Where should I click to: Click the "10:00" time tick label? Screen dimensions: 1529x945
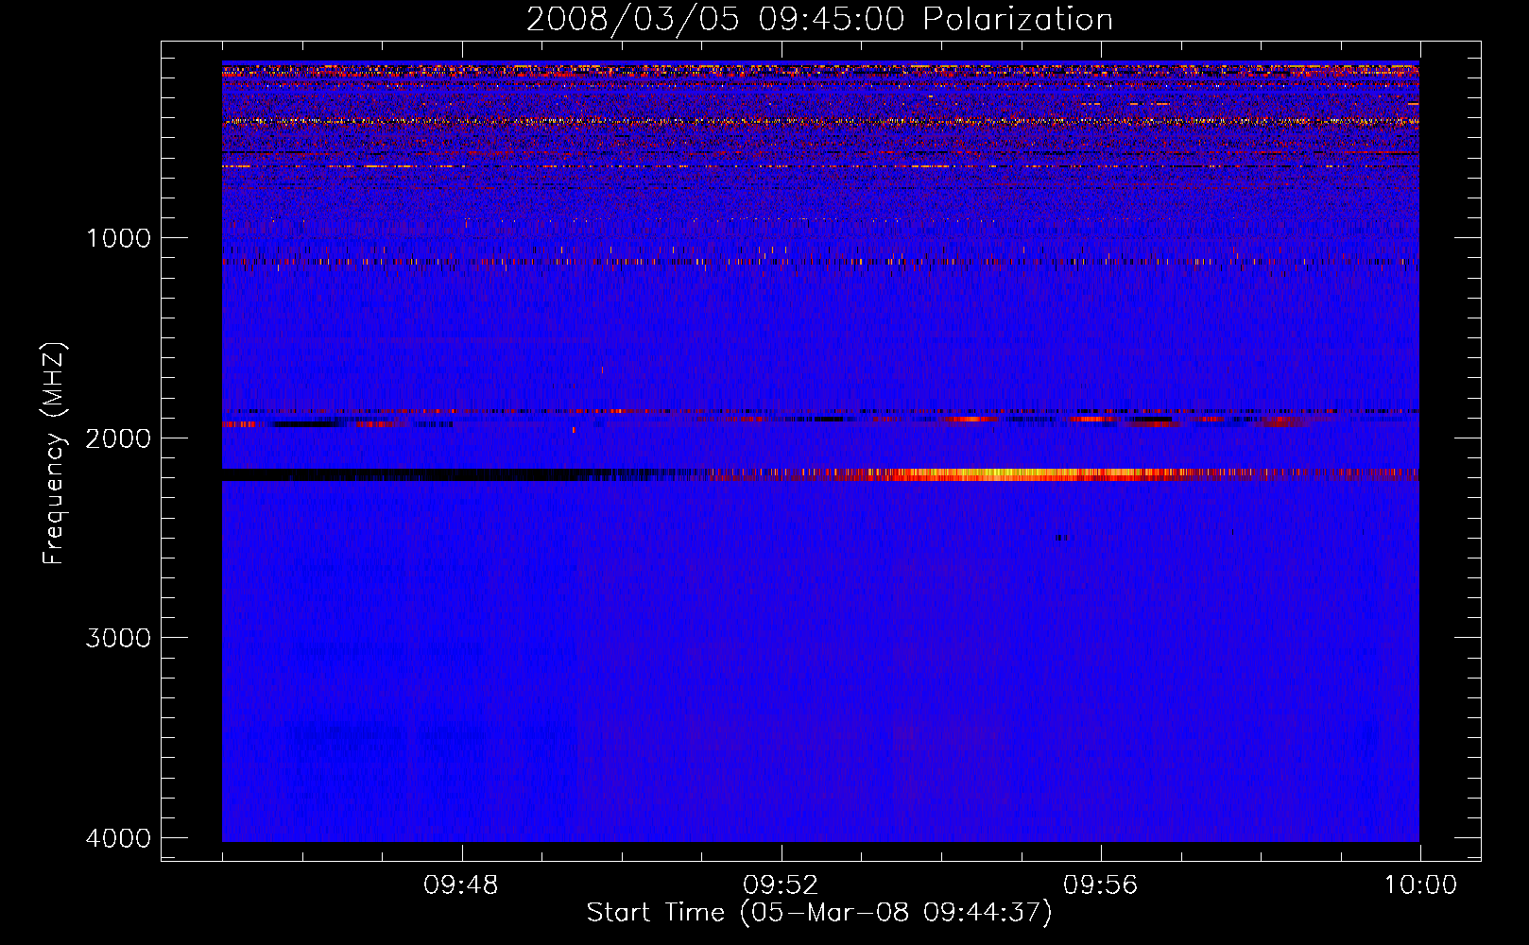point(1420,885)
